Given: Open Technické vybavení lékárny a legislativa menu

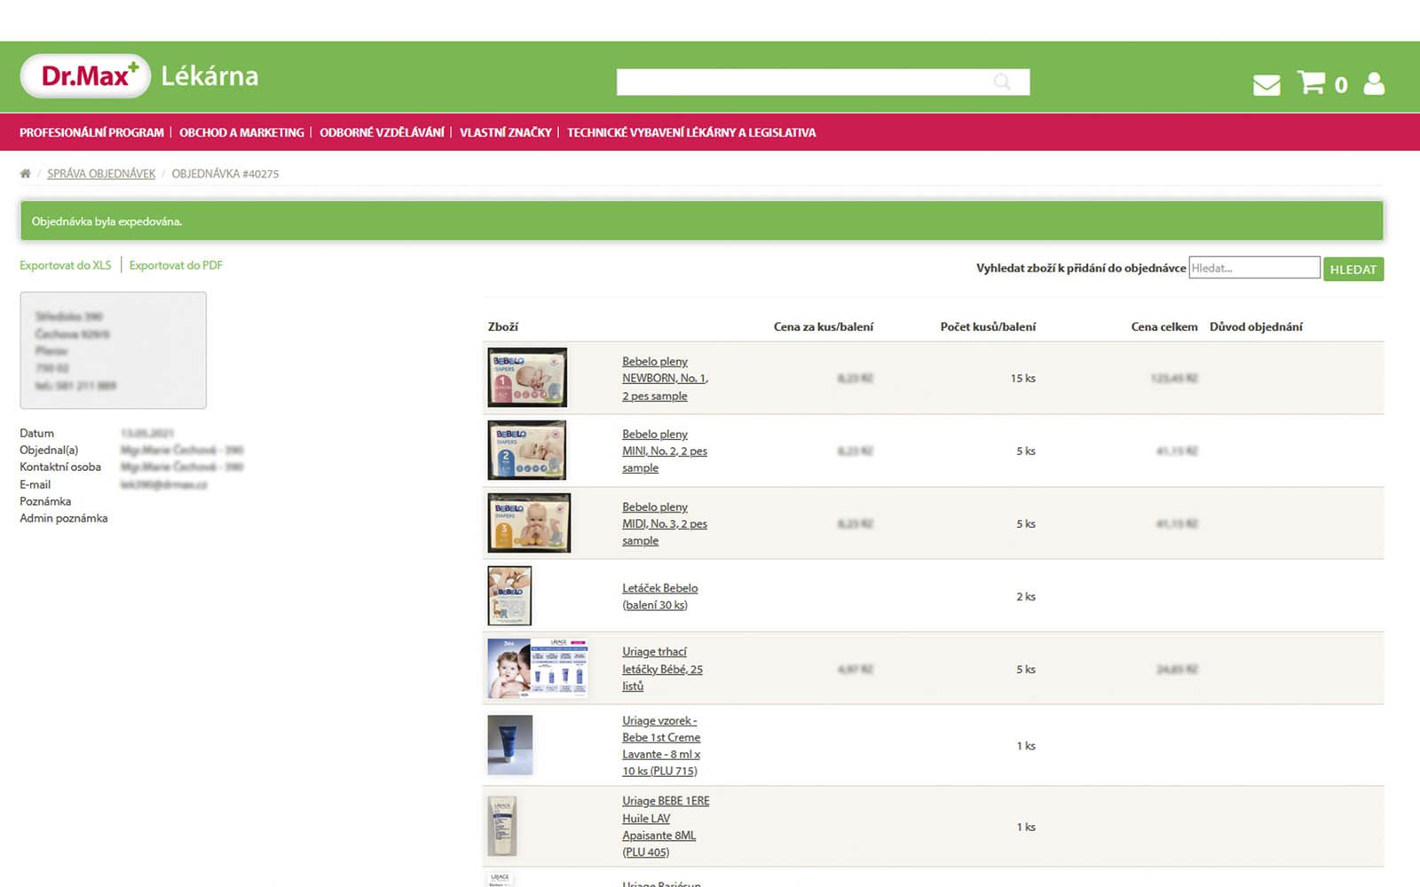Looking at the screenshot, I should pos(691,132).
